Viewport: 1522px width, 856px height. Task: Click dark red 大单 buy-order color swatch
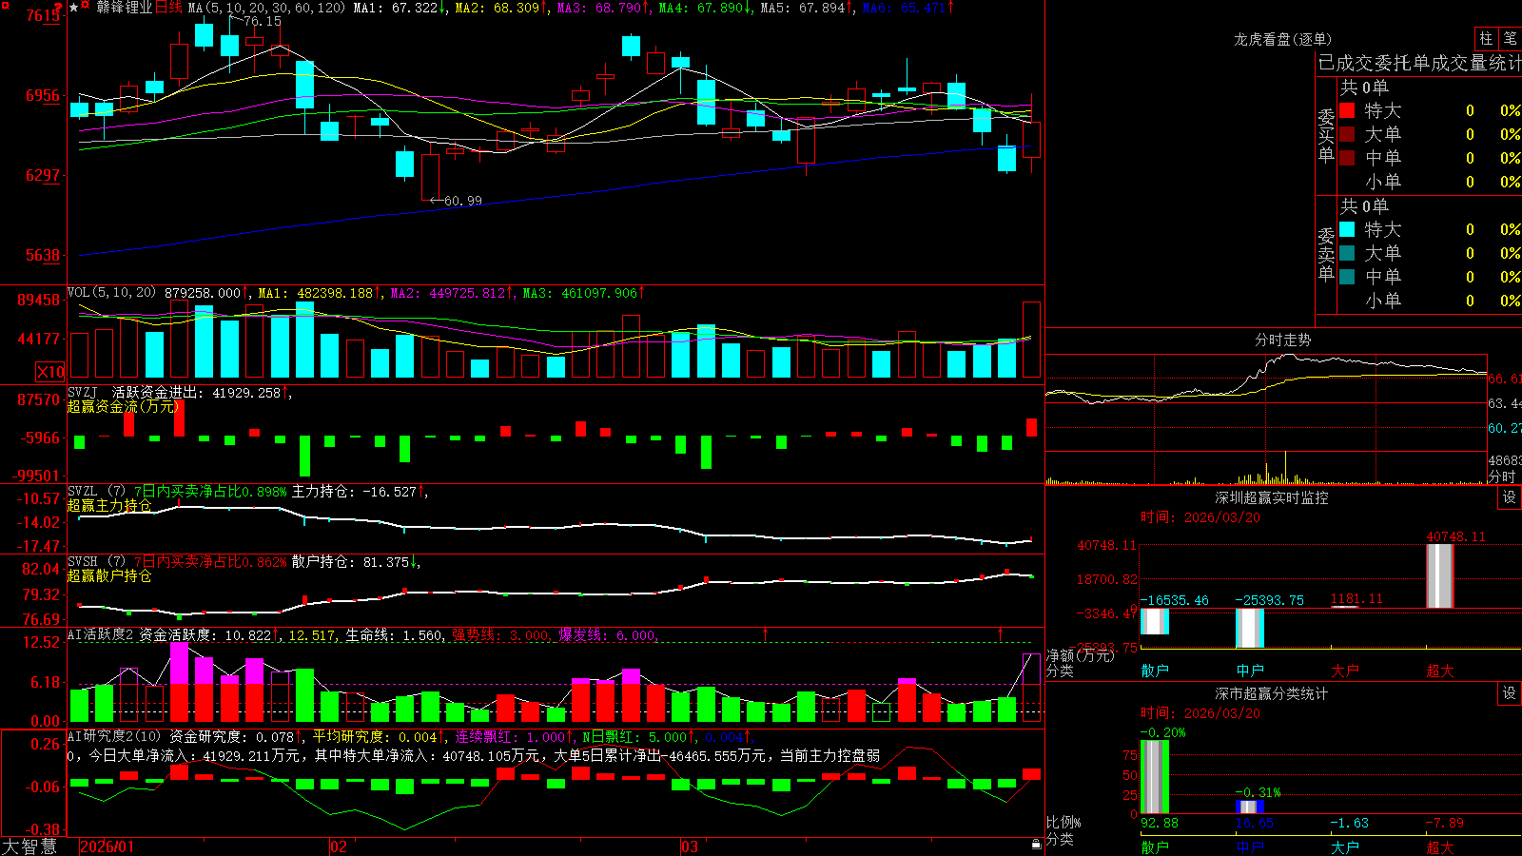coord(1347,134)
